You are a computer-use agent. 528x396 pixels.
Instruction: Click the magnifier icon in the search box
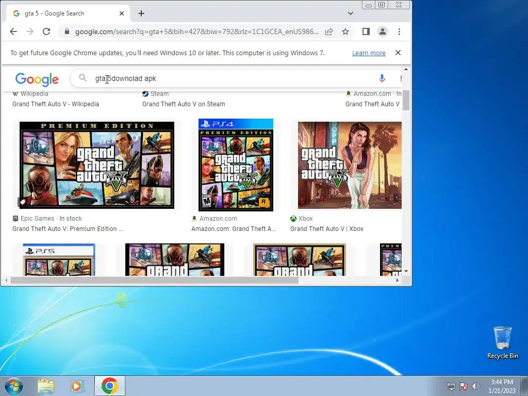click(82, 78)
